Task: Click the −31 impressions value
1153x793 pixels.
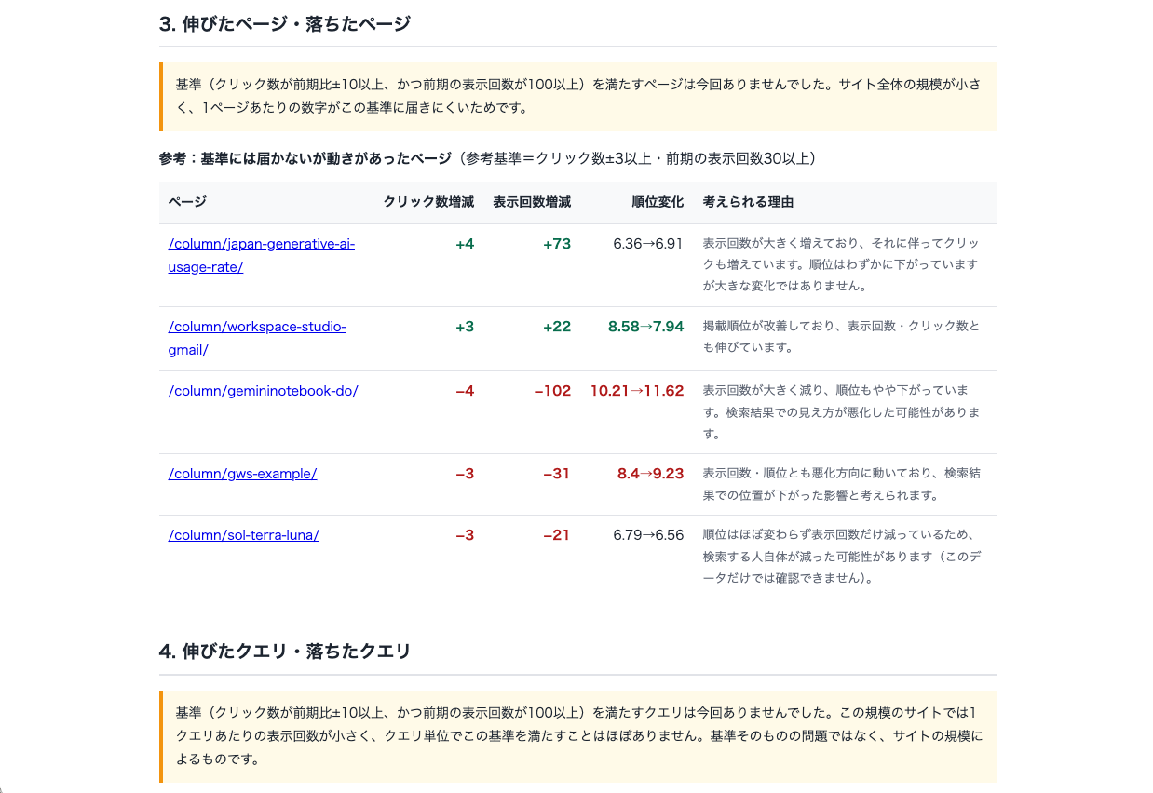Action: pos(557,474)
